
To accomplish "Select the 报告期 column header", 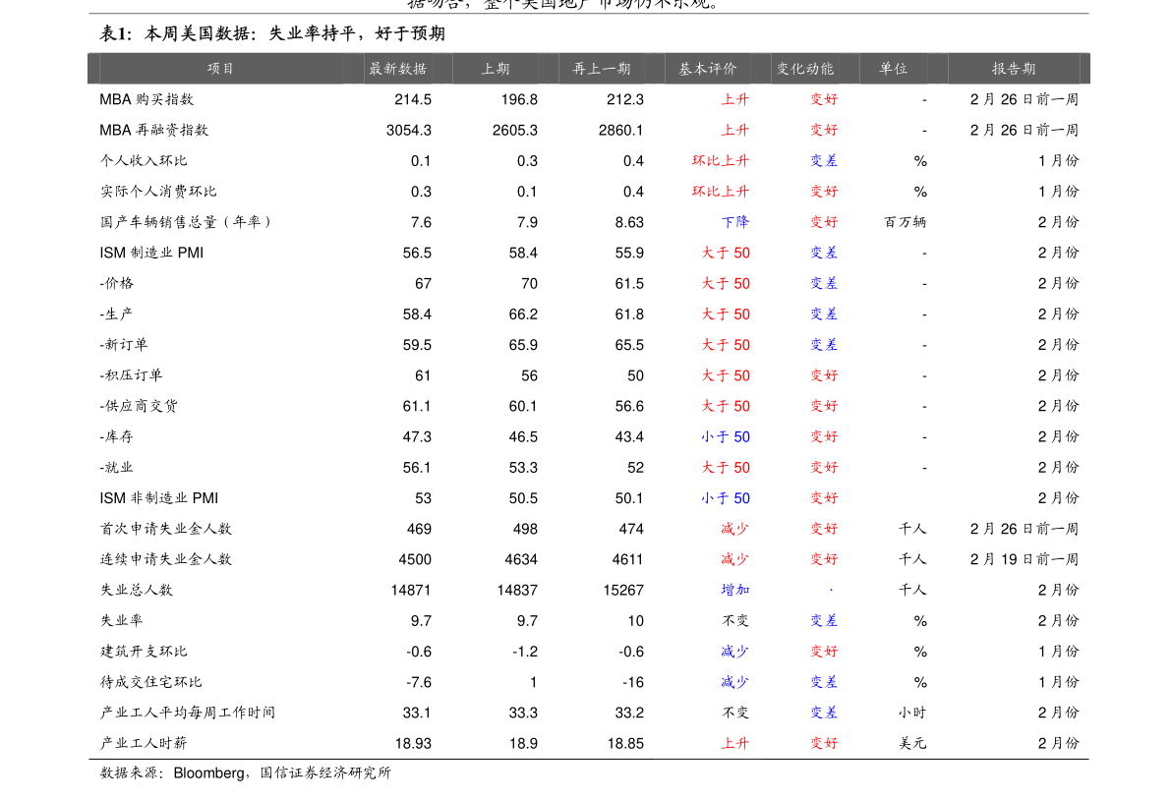I will pyautogui.click(x=1013, y=69).
